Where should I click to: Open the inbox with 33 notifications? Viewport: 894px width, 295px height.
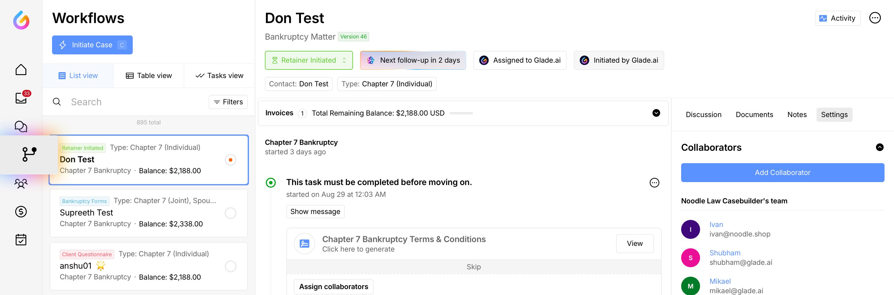21,98
